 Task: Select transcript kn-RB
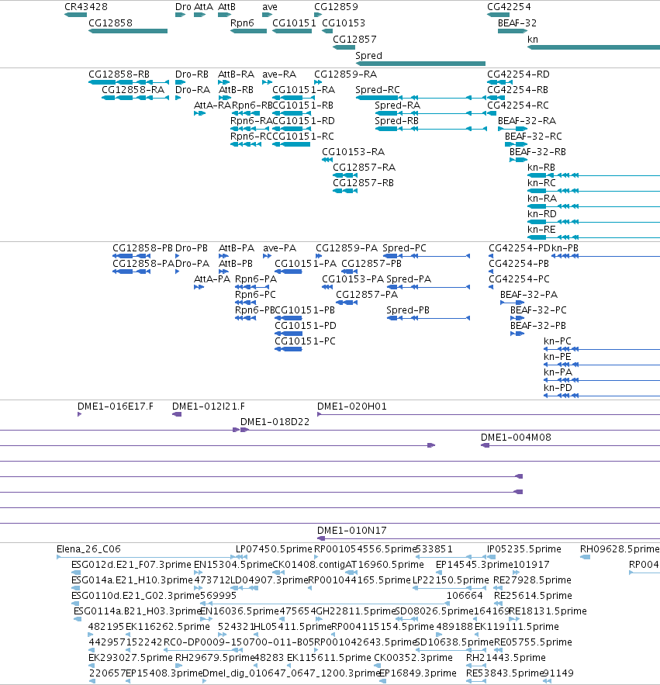593,175
